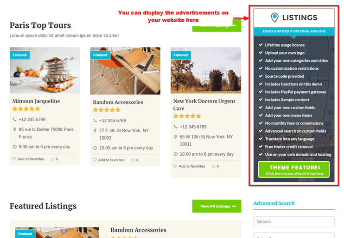Image resolution: width=344 pixels, height=238 pixels.
Task: Click the Listings map pin logo
Action: (274, 18)
